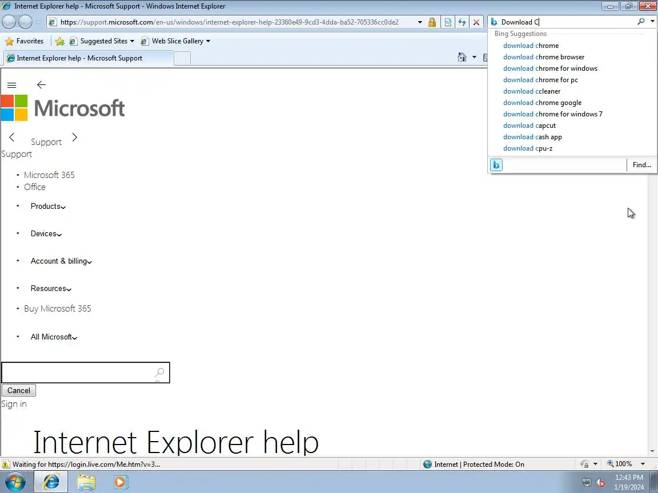658x493 pixels.
Task: Click Internet Protected Mode status zone
Action: 474,464
